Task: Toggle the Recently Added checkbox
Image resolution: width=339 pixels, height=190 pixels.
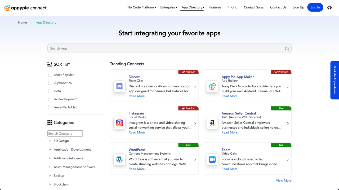Action: tap(50, 107)
